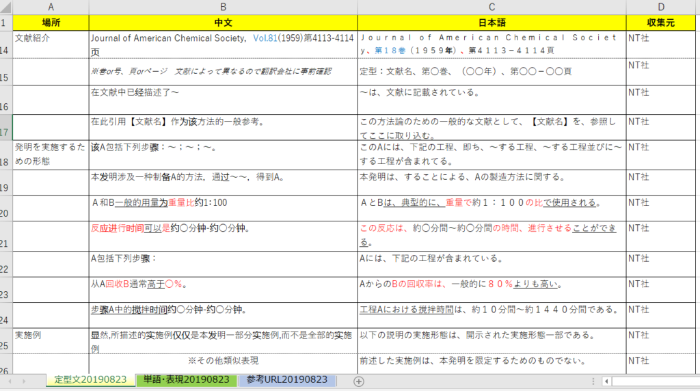This screenshot has width=700, height=391.
Task: Add a new sheet with plus button
Action: [x=358, y=381]
